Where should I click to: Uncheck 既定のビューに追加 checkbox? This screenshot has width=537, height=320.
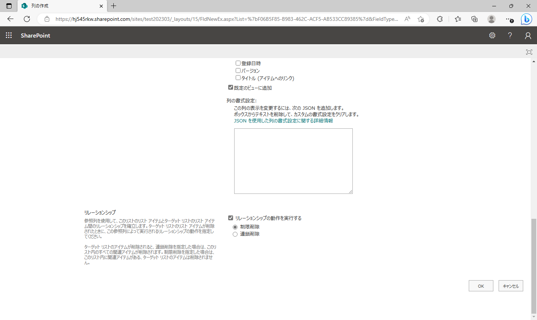(230, 87)
